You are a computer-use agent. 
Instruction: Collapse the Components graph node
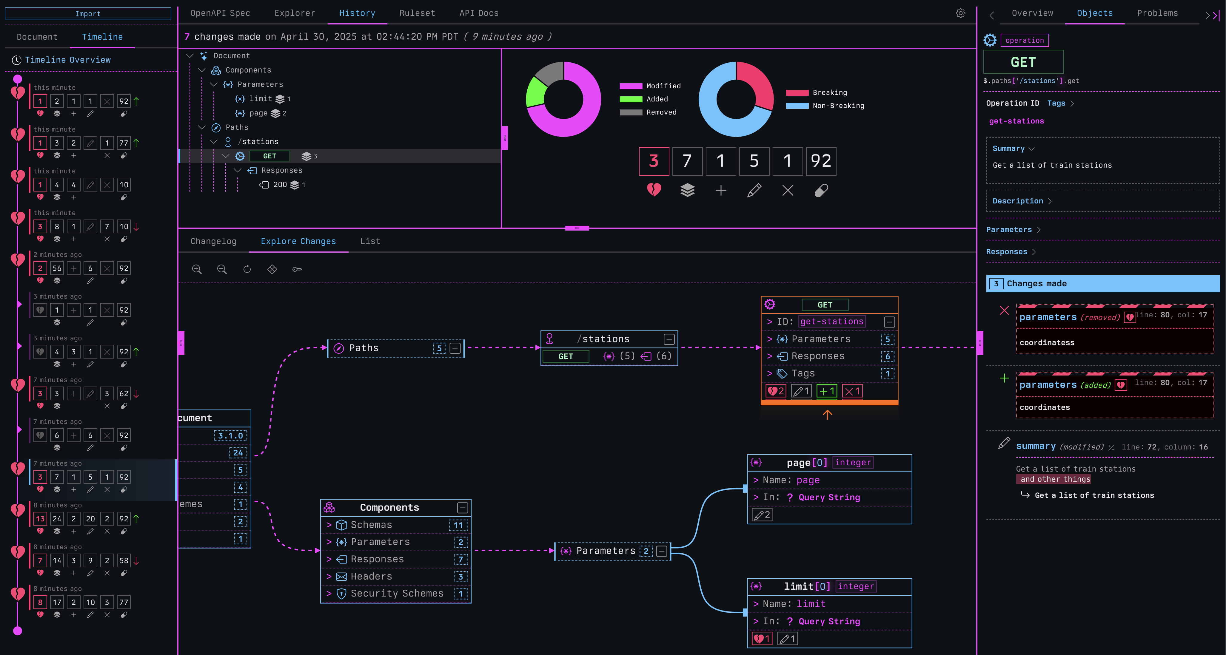[x=462, y=508]
